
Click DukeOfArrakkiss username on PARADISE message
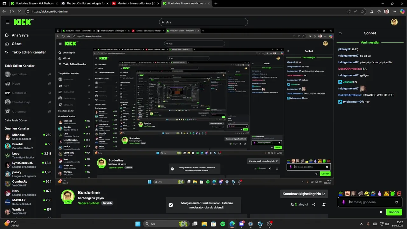coord(350,95)
